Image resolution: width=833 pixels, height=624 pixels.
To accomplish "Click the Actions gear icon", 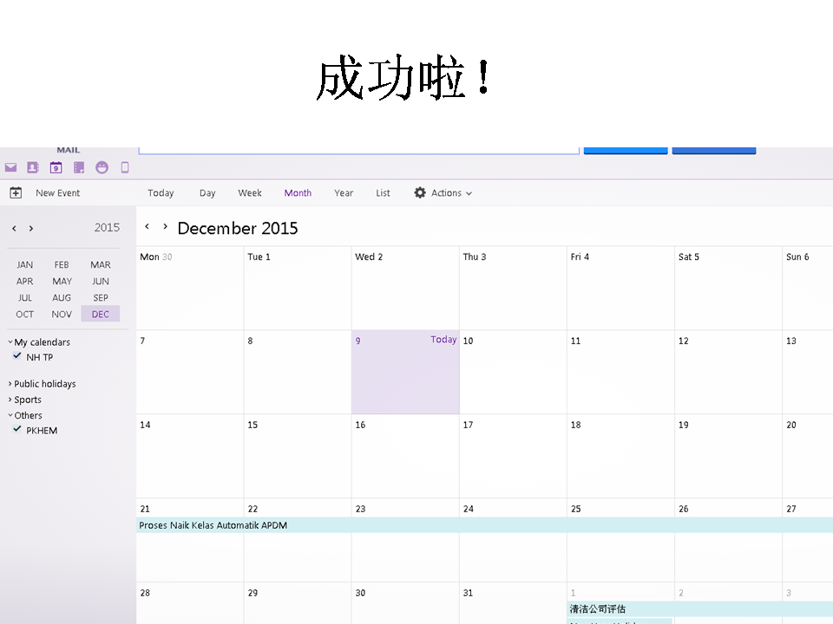I will click(x=420, y=192).
